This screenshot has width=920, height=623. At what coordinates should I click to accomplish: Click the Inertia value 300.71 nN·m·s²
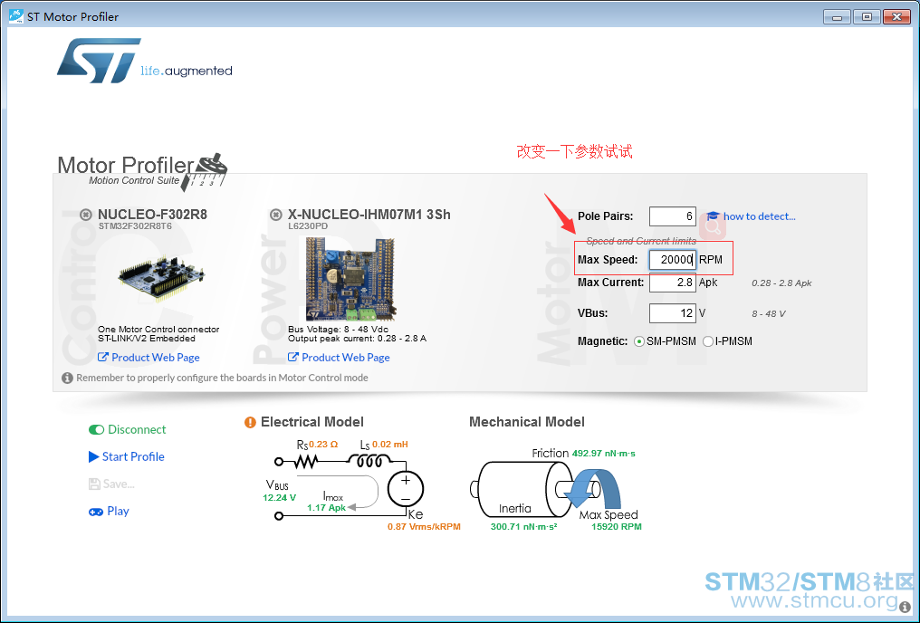pyautogui.click(x=524, y=527)
